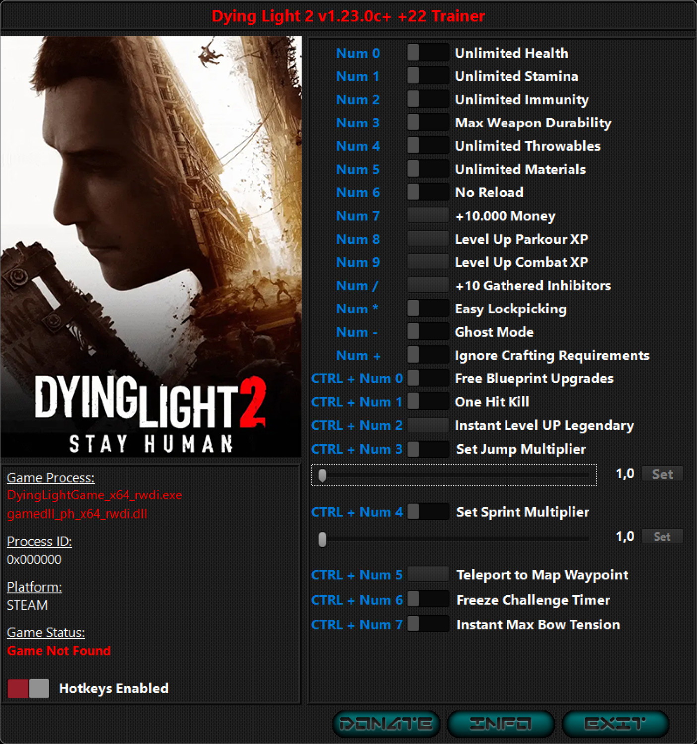Viewport: 697px width, 744px height.
Task: Toggle One Hit Kill switch
Action: [428, 402]
